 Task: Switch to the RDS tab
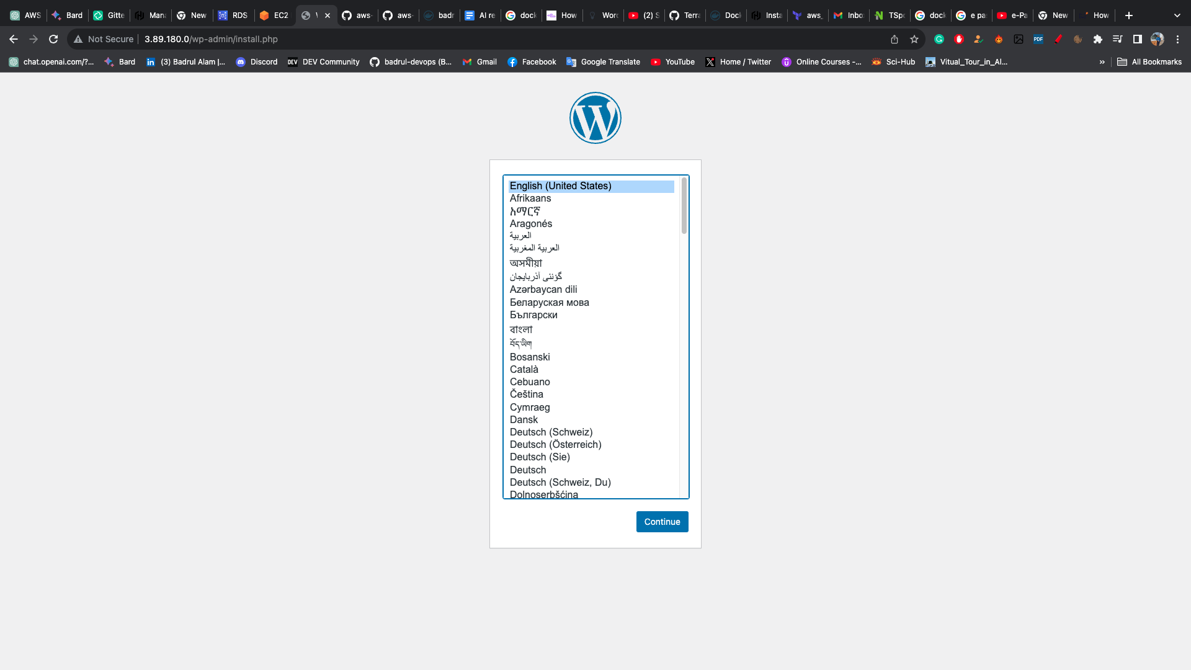[233, 16]
